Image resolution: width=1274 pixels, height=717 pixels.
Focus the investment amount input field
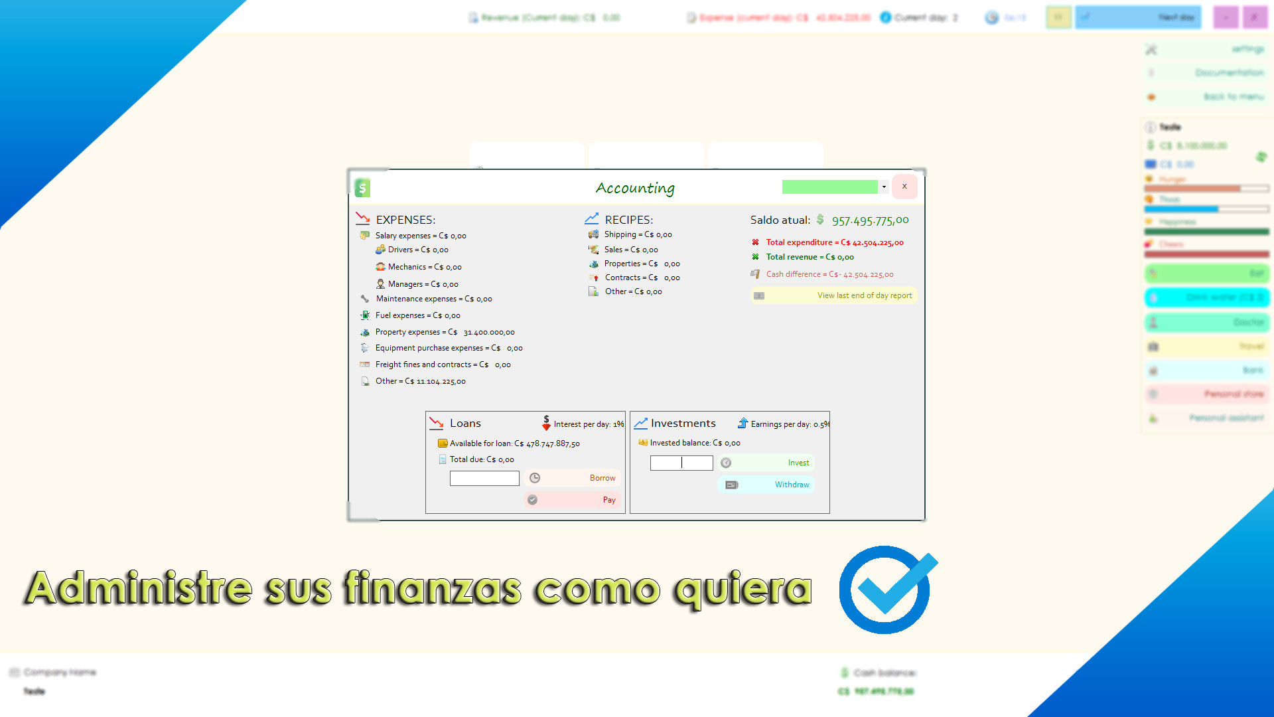pos(681,463)
